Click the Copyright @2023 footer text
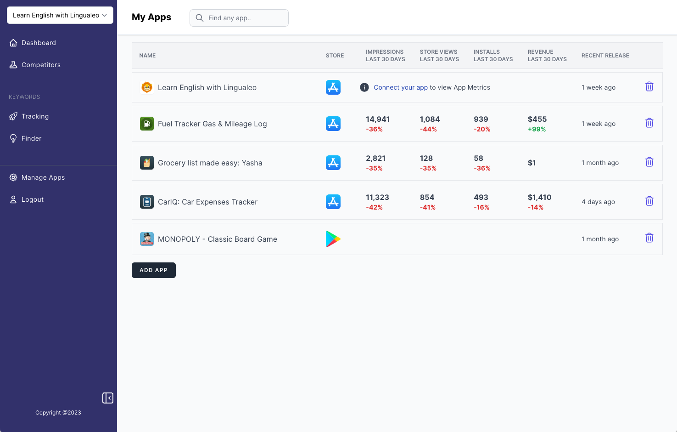The height and width of the screenshot is (432, 677). [58, 413]
